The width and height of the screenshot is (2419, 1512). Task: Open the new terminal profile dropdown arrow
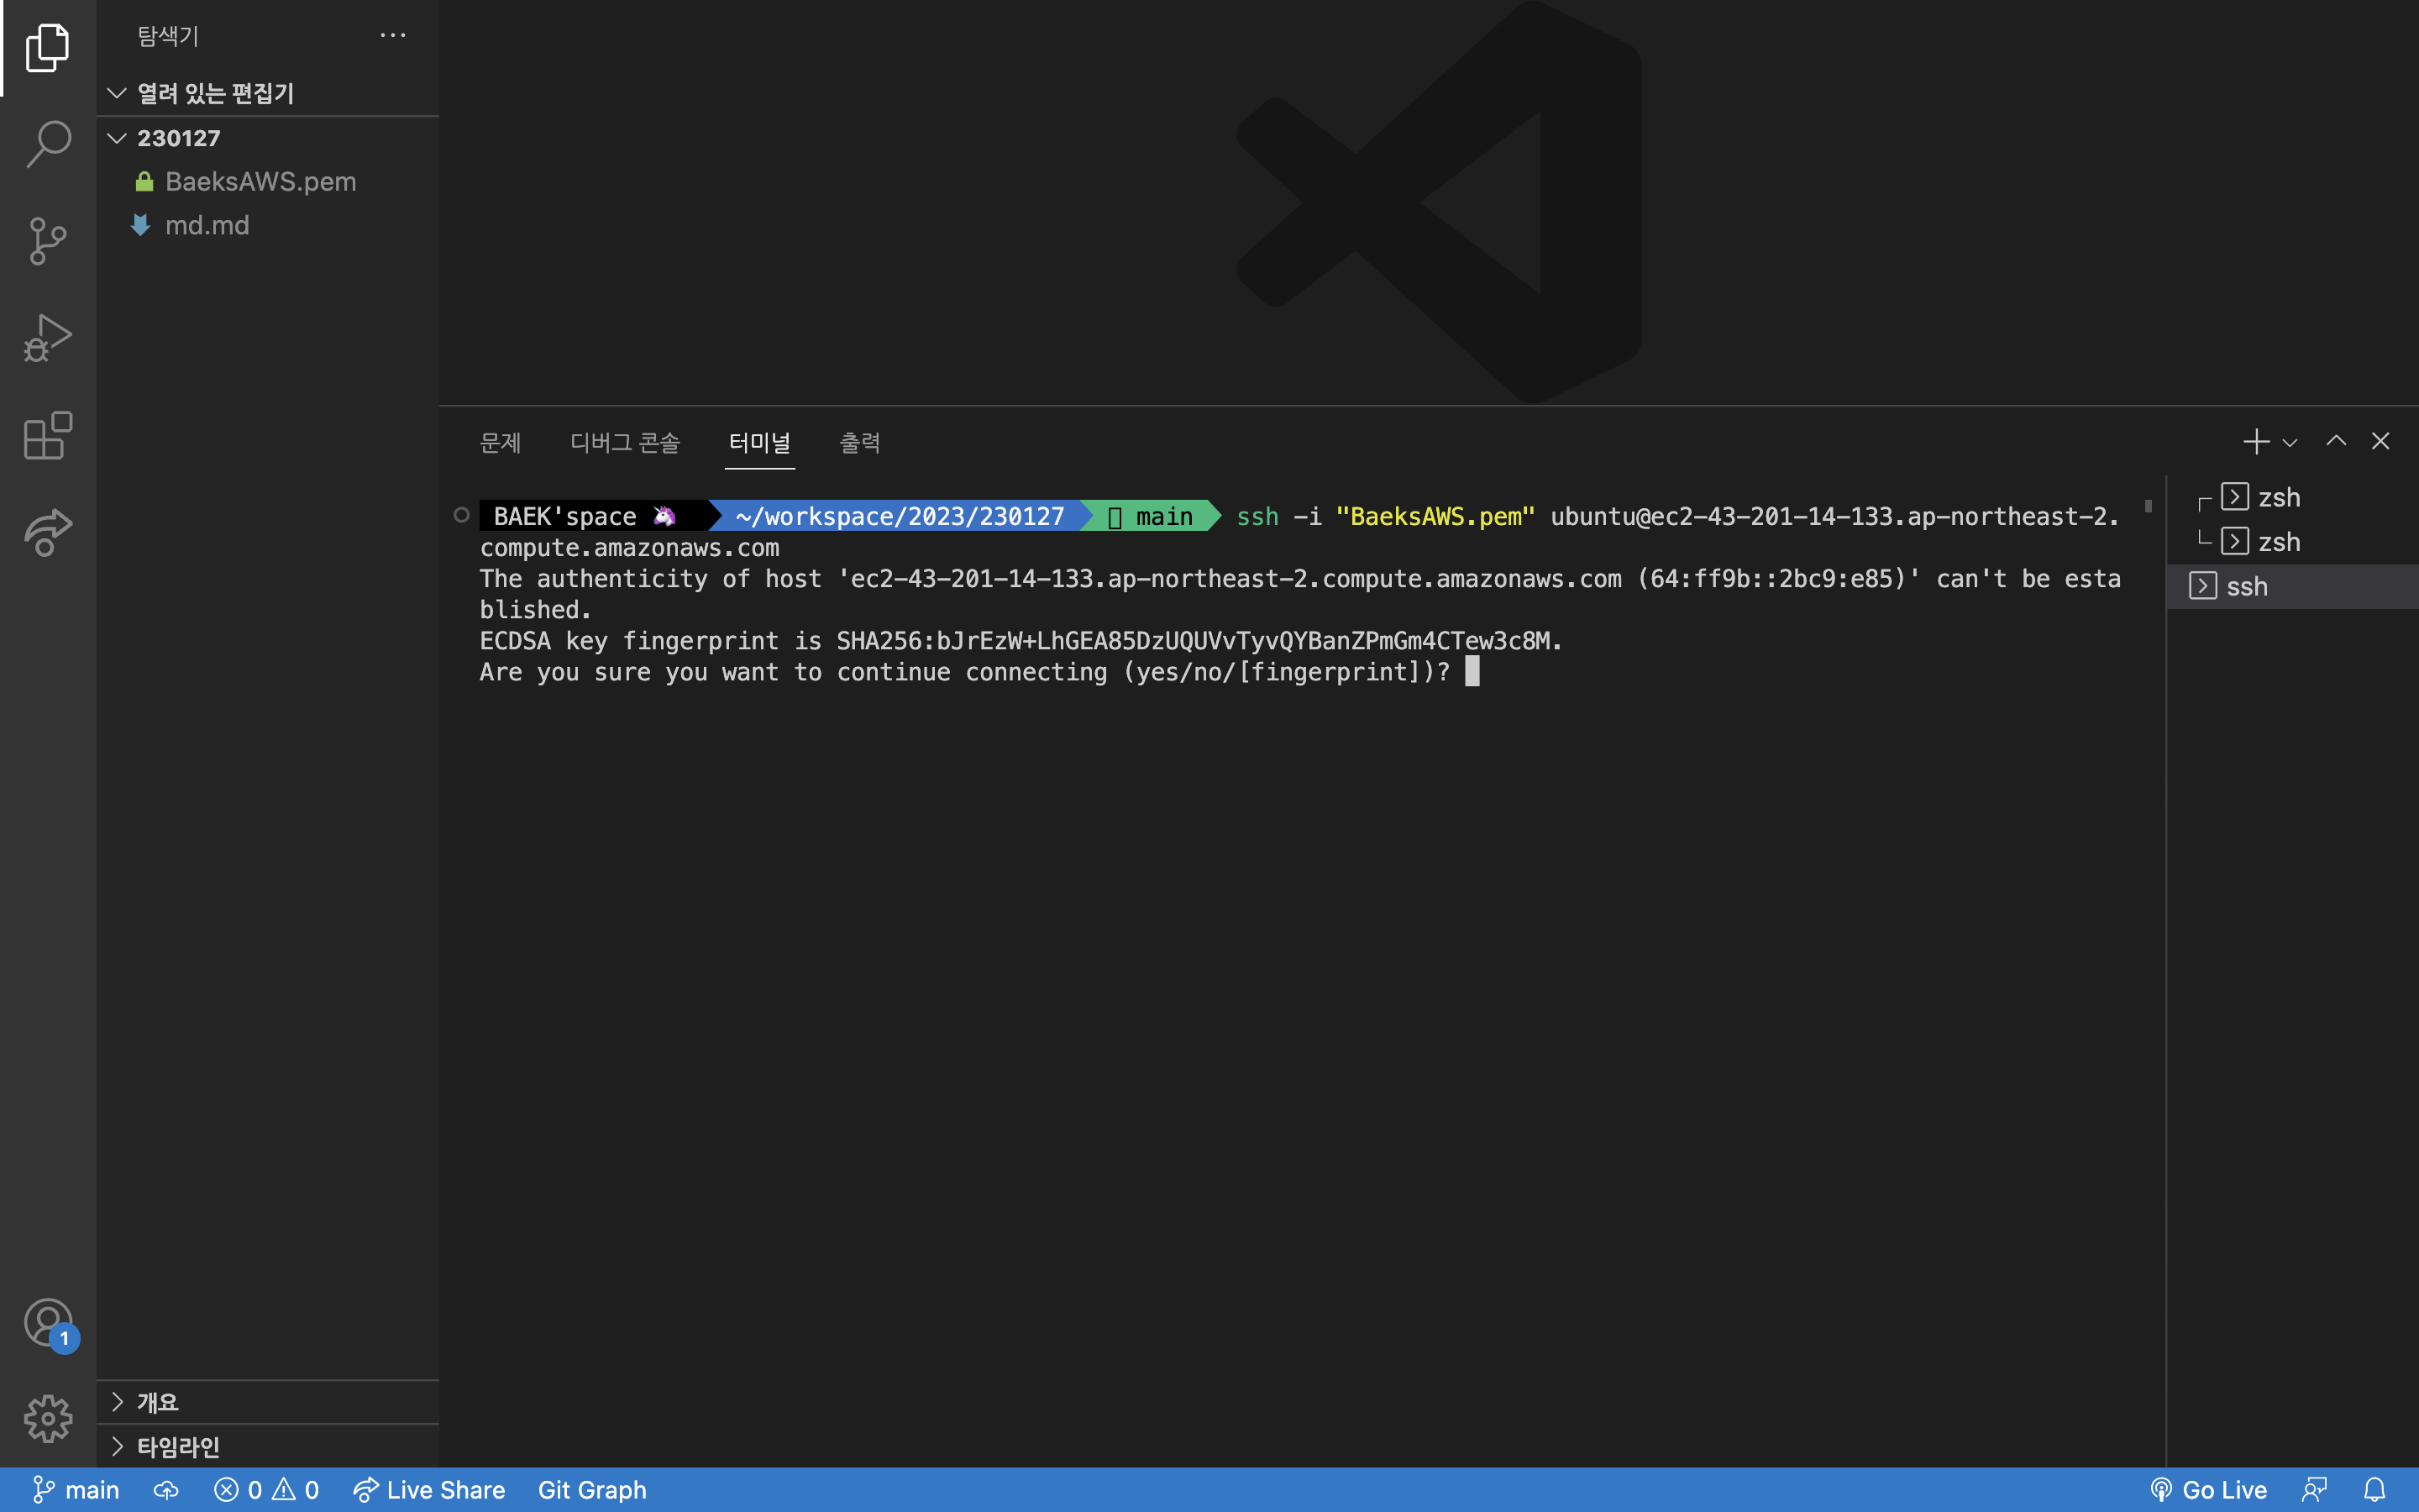click(2290, 443)
